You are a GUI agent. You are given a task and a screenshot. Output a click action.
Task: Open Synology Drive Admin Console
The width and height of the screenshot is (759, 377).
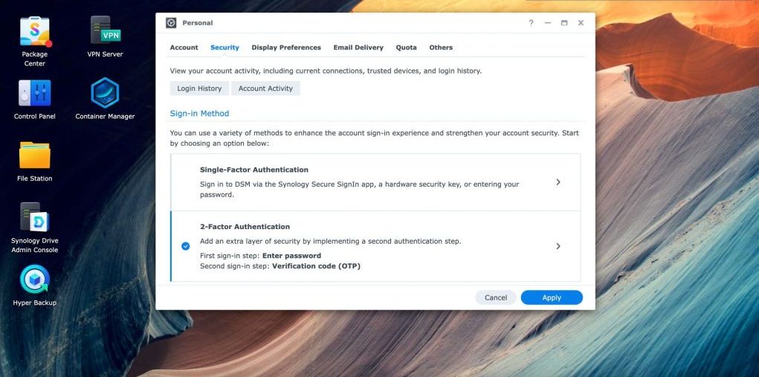click(x=34, y=218)
